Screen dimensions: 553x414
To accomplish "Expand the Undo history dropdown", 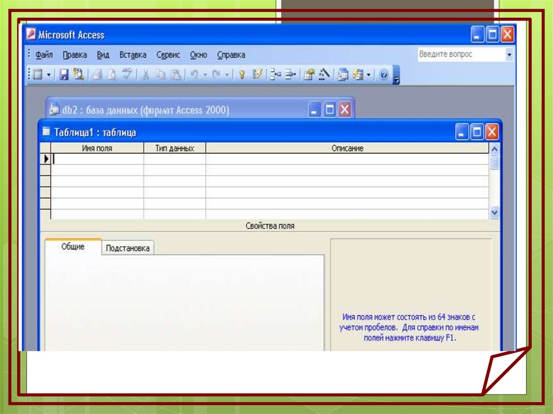I will click(205, 75).
